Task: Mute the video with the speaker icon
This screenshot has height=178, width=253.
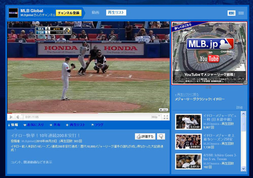Action: [18, 117]
